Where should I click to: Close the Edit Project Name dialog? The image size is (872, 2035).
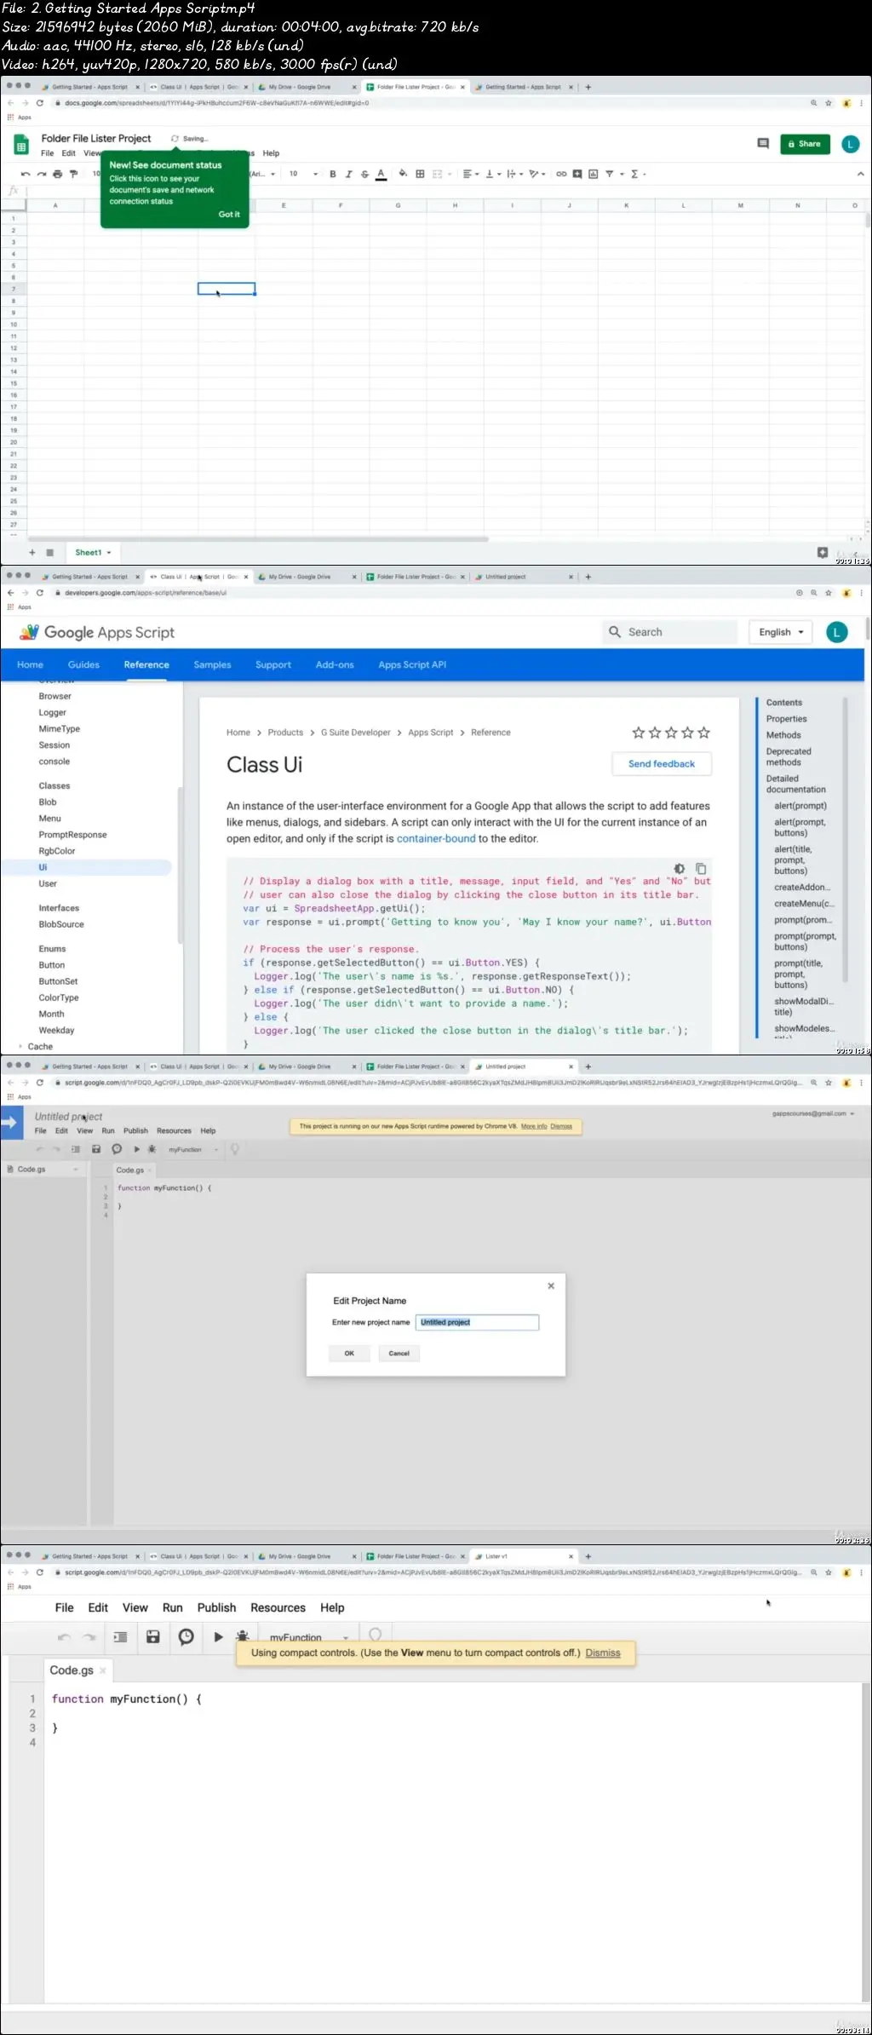point(551,1285)
